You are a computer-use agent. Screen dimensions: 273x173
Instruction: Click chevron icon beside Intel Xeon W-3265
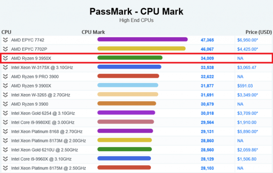tap(5, 95)
